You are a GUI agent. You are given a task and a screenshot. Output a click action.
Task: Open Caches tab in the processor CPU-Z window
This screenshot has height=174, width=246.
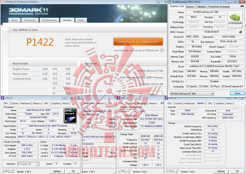(15, 103)
